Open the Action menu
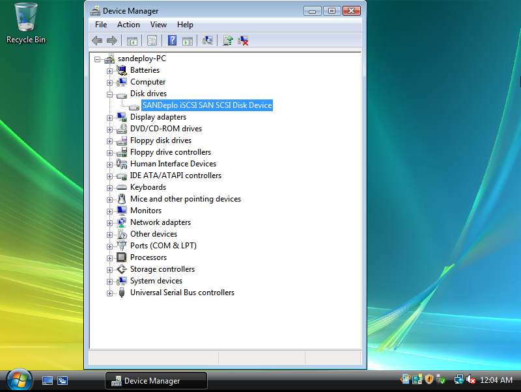 pyautogui.click(x=128, y=25)
